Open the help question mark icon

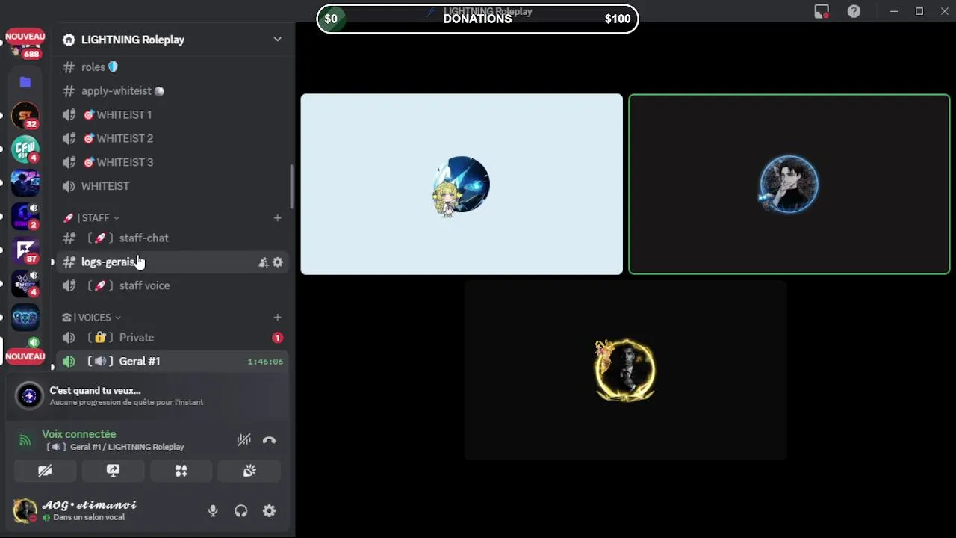point(854,11)
